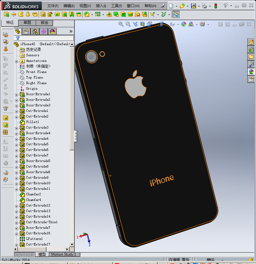Click the Apply Scene icon

191,24
